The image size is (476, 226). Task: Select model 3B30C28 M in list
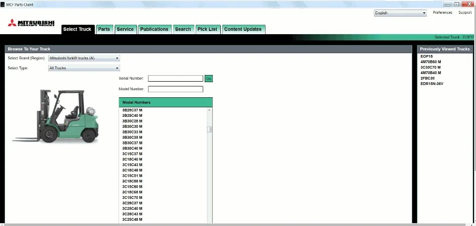point(132,121)
